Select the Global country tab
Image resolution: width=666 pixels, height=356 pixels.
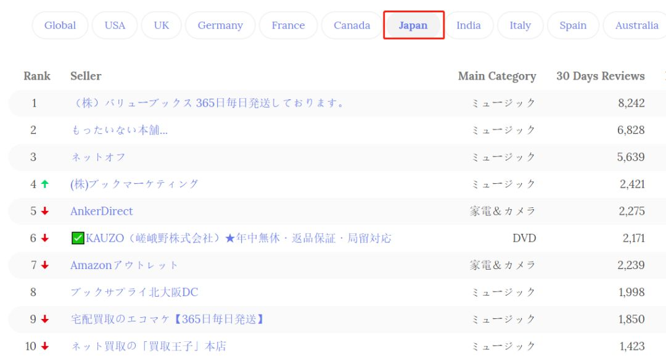(x=60, y=25)
